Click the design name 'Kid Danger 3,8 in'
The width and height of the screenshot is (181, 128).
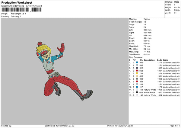tap(19, 14)
